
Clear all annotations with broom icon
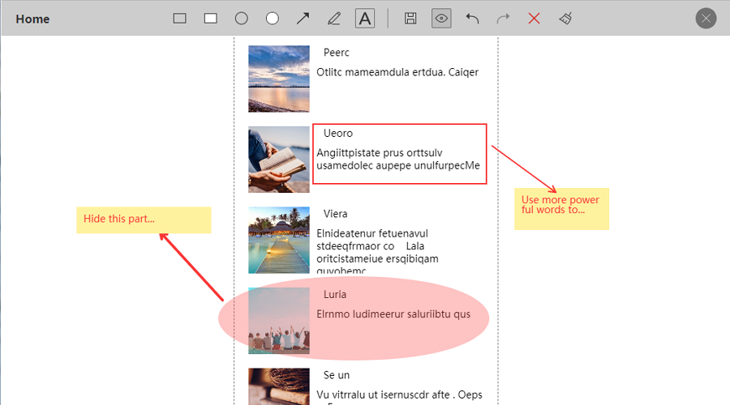565,19
